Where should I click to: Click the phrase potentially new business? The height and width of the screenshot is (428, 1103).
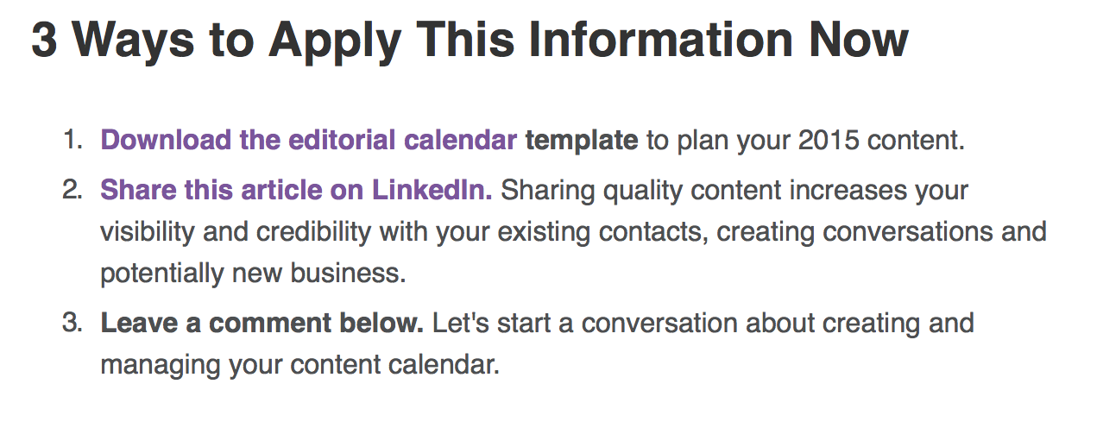click(253, 274)
